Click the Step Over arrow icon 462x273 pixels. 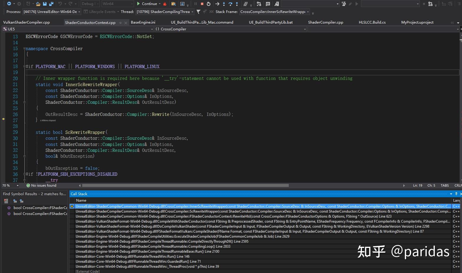[230, 4]
